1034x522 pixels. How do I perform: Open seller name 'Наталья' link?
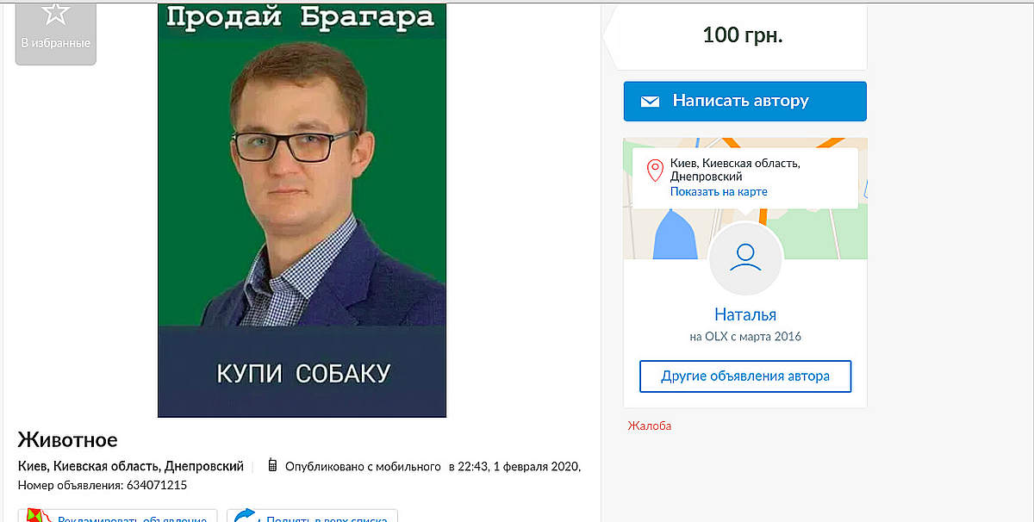(745, 314)
